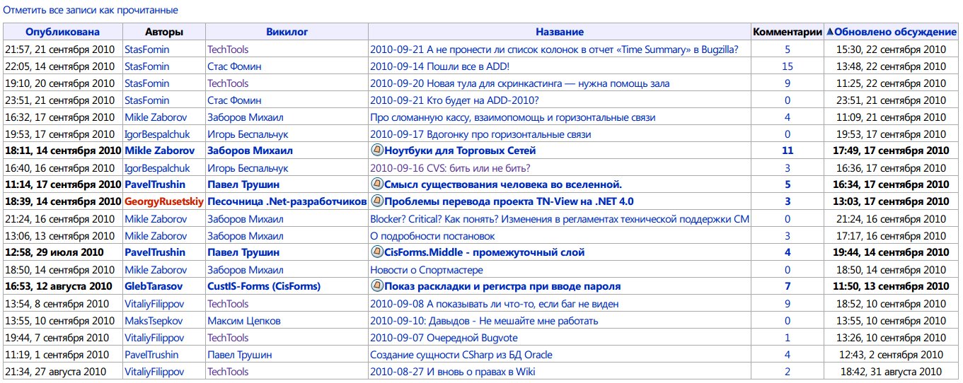Open 'Давыдов - Не мешайте мне работать' post
Image resolution: width=963 pixels, height=383 pixels.
tap(484, 321)
